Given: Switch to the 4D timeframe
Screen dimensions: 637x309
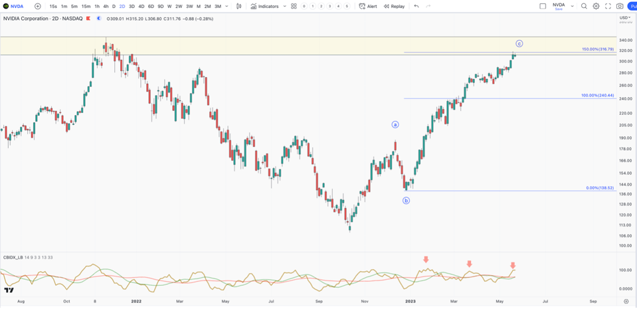Looking at the screenshot, I should [141, 7].
